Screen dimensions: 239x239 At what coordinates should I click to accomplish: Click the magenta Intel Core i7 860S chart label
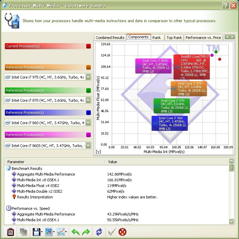[153, 66]
